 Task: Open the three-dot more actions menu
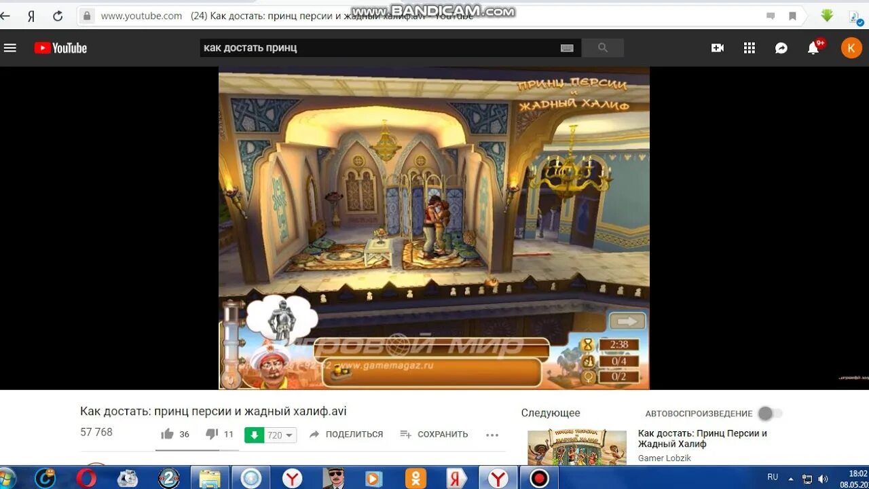[x=493, y=435]
